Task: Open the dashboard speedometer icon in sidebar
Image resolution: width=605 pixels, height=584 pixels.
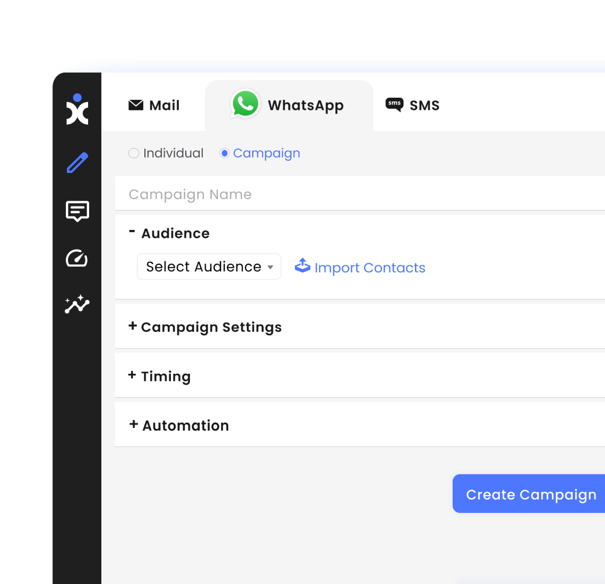Action: pyautogui.click(x=77, y=258)
